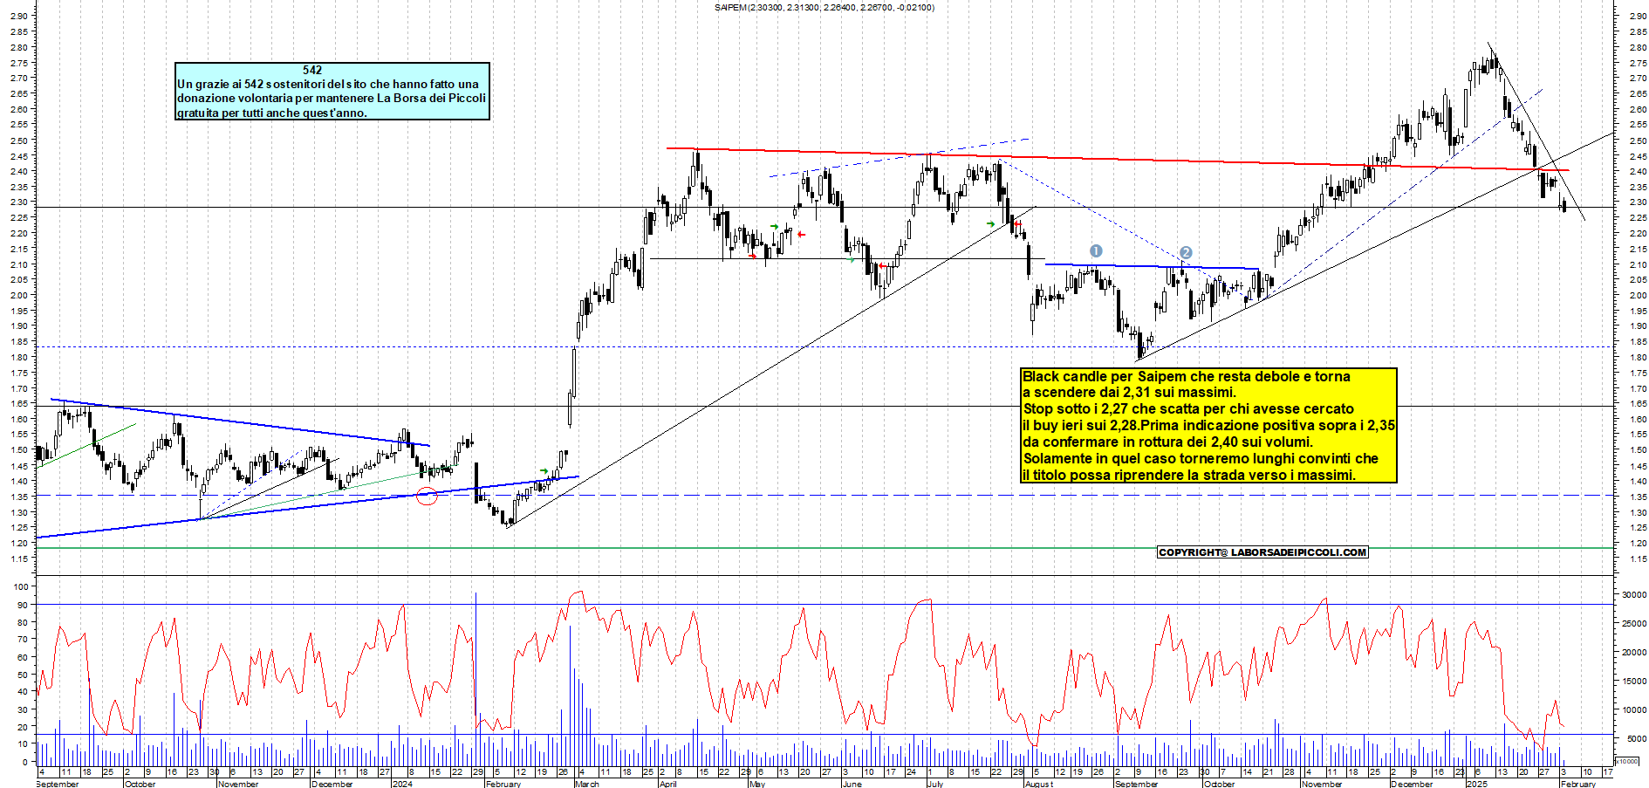The image size is (1649, 788).
Task: Click the line 'Solamente in quel caso torneremo lunghi'
Action: click(1201, 458)
